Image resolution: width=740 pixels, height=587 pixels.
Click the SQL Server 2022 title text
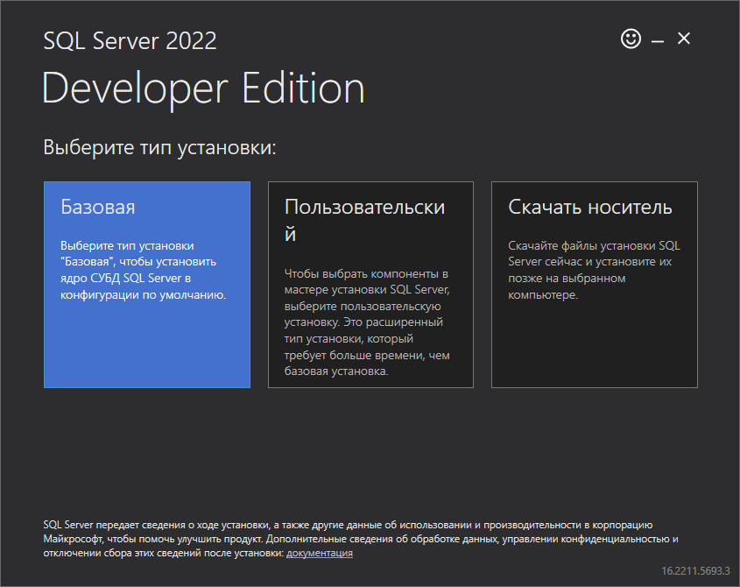[130, 40]
